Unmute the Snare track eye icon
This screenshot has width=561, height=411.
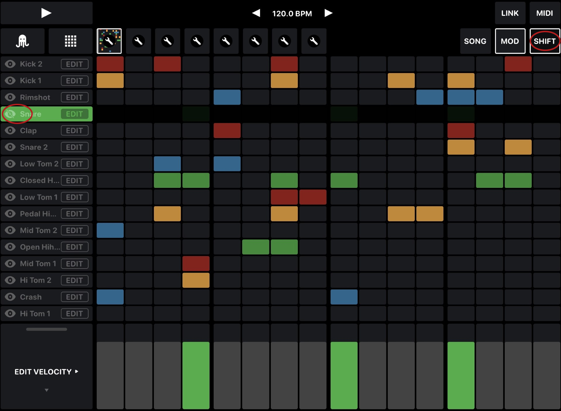point(10,114)
